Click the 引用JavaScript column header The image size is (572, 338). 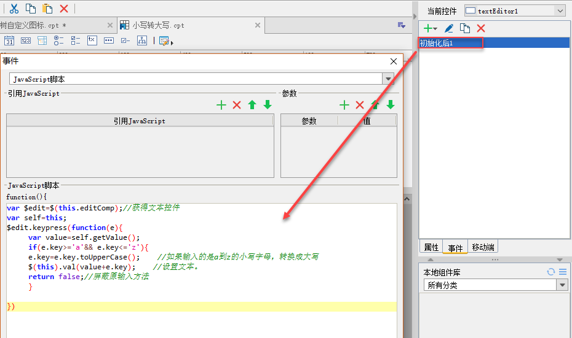click(x=140, y=121)
